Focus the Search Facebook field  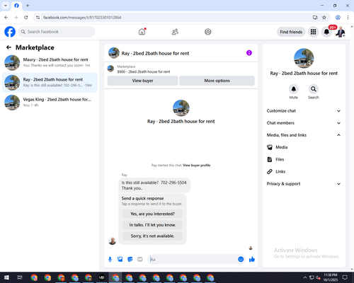(x=57, y=32)
